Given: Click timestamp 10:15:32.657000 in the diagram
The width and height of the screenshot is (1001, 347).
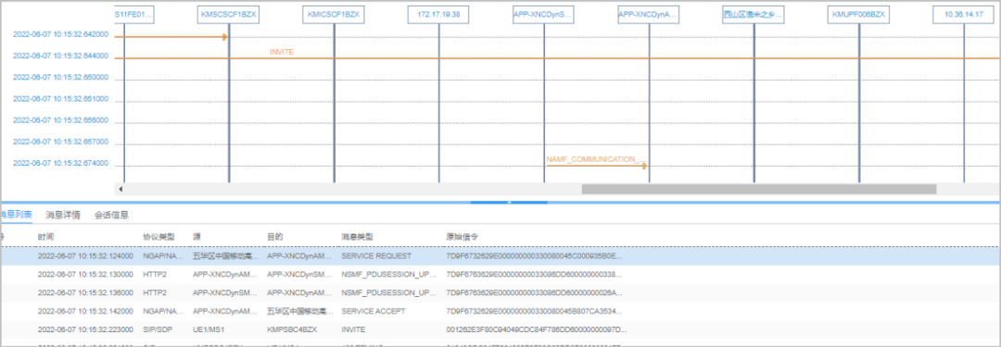Looking at the screenshot, I should pyautogui.click(x=60, y=142).
